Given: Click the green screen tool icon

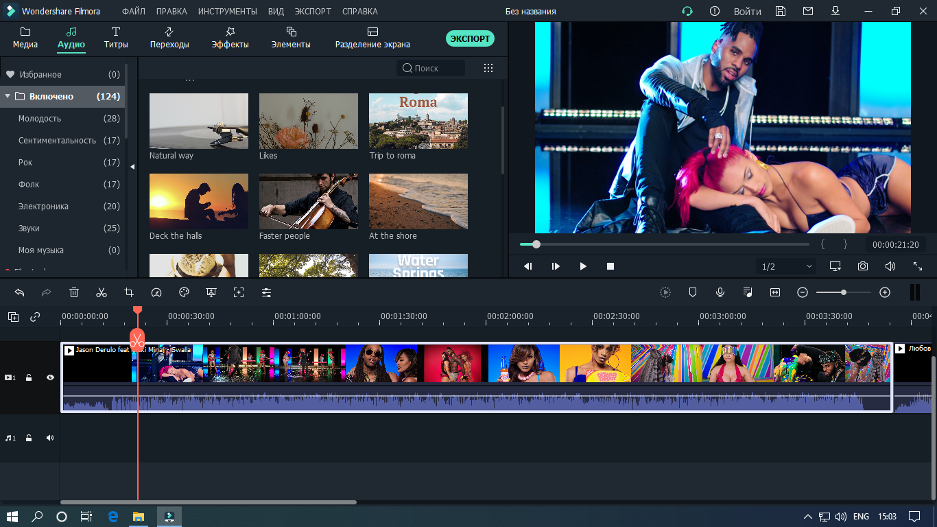Looking at the screenshot, I should 211,292.
